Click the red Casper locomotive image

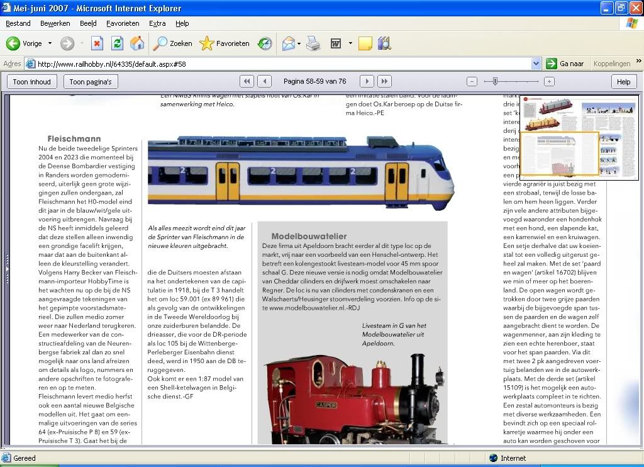(x=355, y=398)
